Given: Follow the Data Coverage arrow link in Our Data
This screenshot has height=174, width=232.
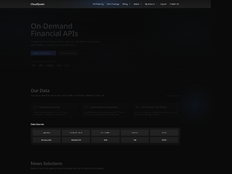Looking at the screenshot, I should 173,96.
